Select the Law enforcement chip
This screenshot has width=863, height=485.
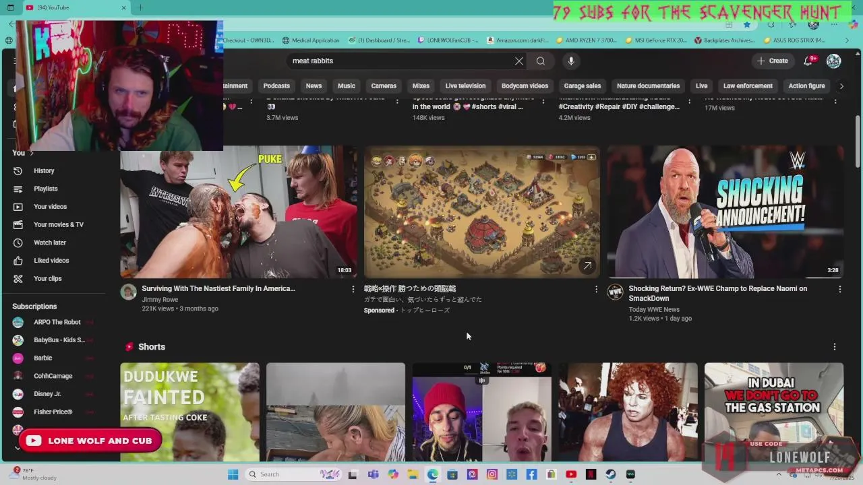coord(748,86)
